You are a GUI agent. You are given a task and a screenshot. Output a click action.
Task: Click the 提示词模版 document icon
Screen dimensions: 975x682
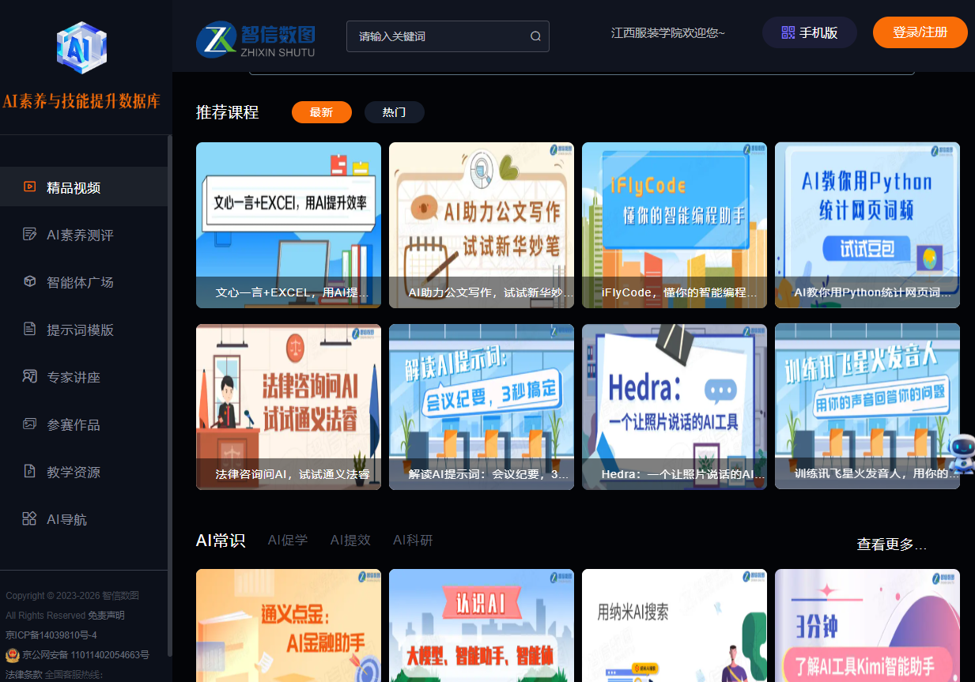coord(29,330)
